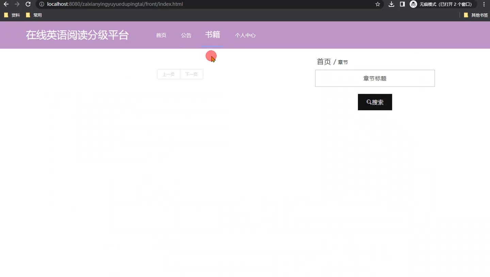Viewport: 490px width, 277px height.
Task: Go to the 首页 navigation item
Action: 161,35
